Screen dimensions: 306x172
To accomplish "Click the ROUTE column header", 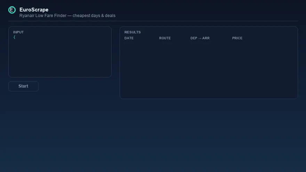I will point(165,38).
